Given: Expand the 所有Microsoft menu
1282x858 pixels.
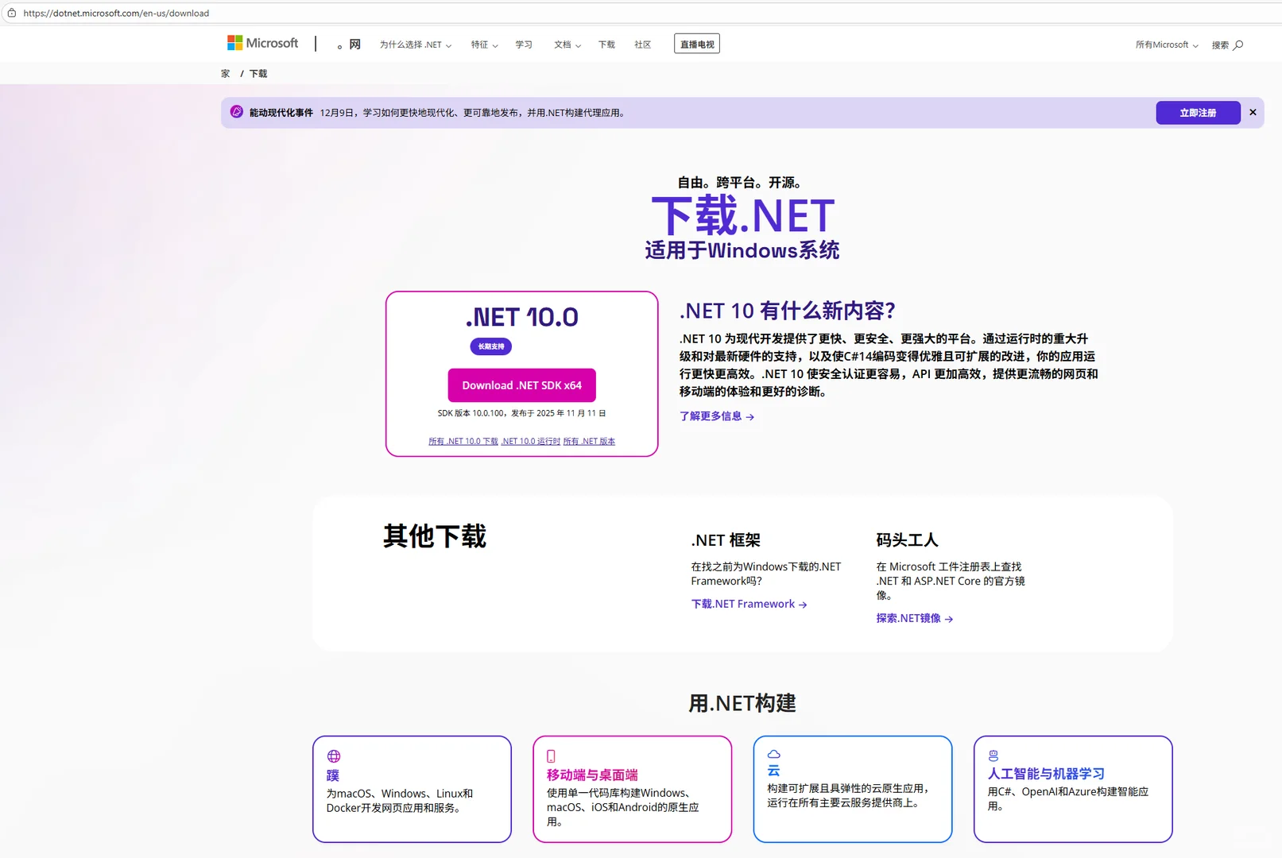Looking at the screenshot, I should pyautogui.click(x=1164, y=44).
